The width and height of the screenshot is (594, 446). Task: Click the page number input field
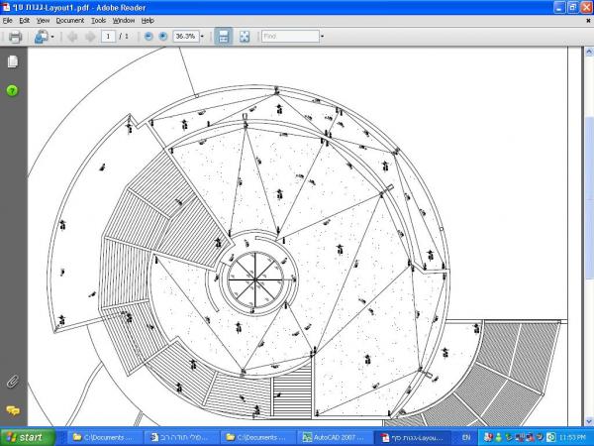[108, 37]
